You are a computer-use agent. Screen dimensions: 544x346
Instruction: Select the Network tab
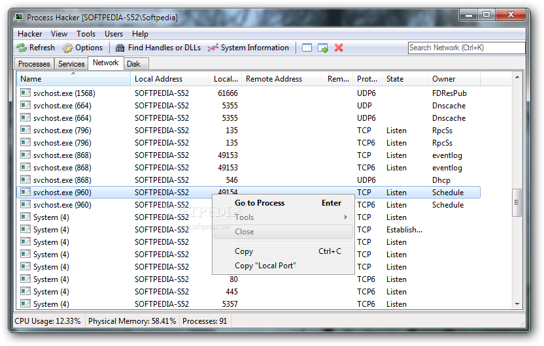coord(105,63)
